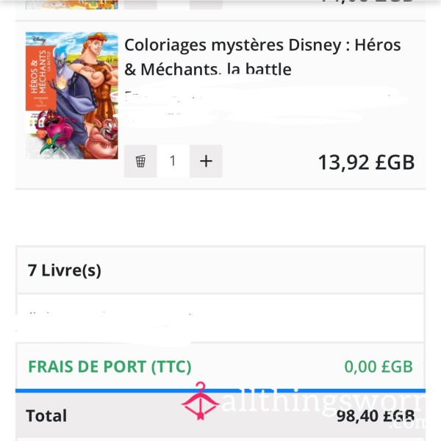Click the partially hidden blue link below 7 Livre(s)
The image size is (441, 441).
tap(110, 313)
